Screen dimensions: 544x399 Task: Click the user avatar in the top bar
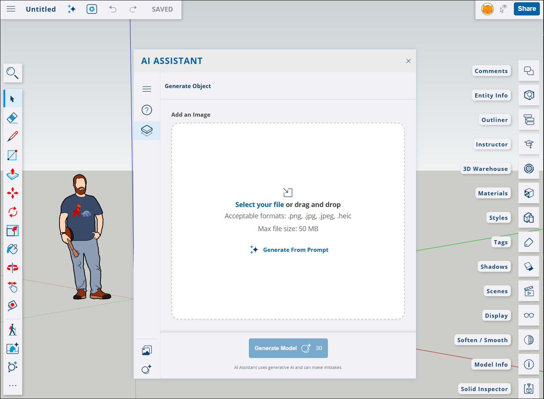tap(487, 9)
